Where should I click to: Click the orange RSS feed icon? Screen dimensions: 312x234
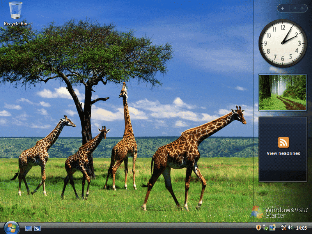[283, 142]
